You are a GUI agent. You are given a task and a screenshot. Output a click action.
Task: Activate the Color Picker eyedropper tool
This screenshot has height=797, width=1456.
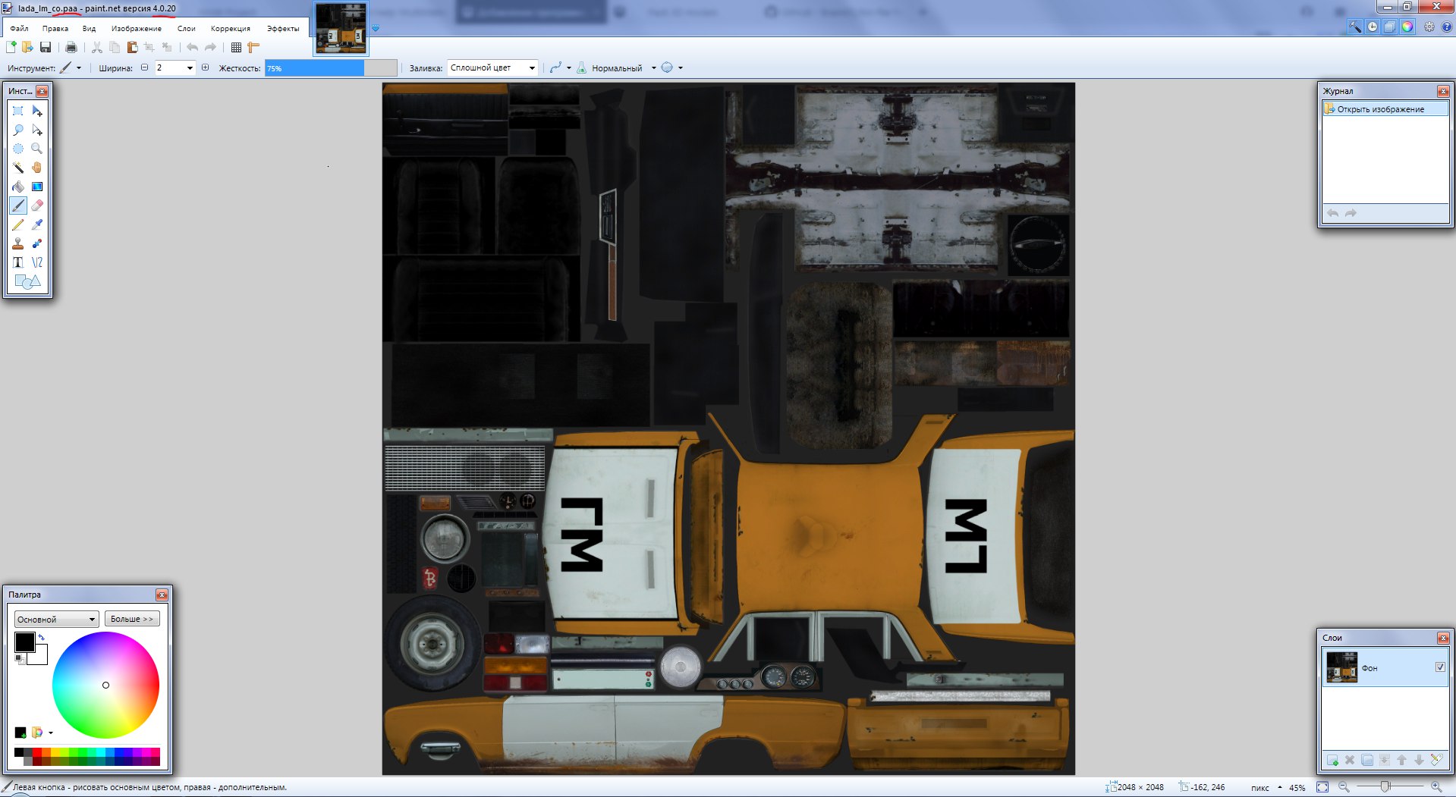(36, 224)
